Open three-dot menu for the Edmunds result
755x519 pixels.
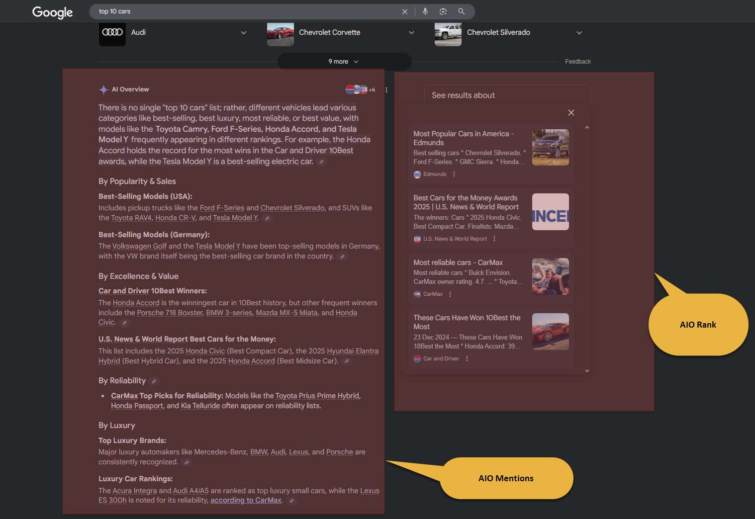click(454, 174)
